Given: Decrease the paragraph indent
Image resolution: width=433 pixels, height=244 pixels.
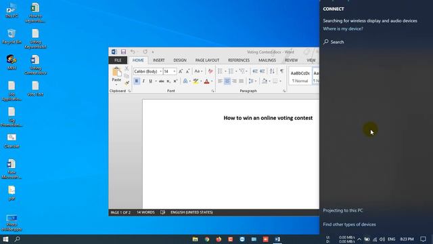Looking at the screenshot, I should pyautogui.click(x=255, y=71).
